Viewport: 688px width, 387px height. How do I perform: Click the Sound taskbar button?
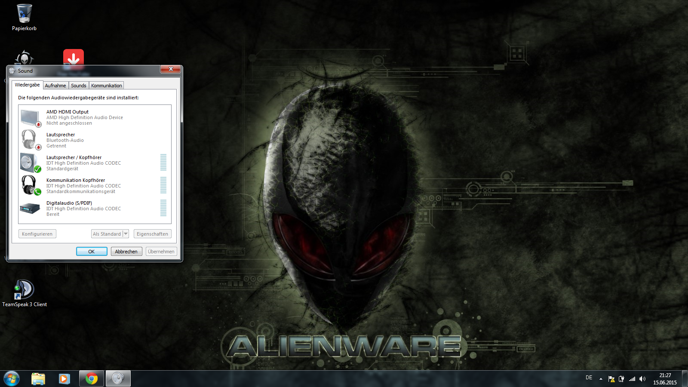click(118, 378)
